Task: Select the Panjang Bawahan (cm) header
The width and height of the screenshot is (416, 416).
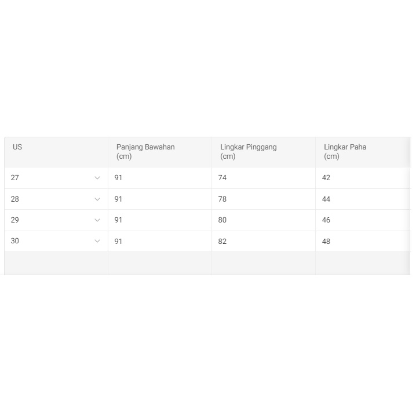Action: click(145, 152)
